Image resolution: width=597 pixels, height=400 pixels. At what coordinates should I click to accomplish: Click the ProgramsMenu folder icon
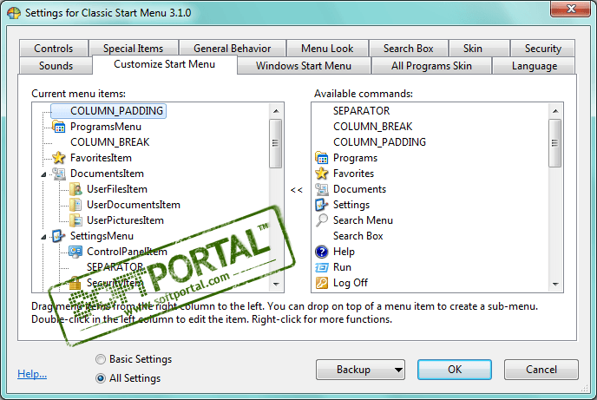(x=59, y=127)
